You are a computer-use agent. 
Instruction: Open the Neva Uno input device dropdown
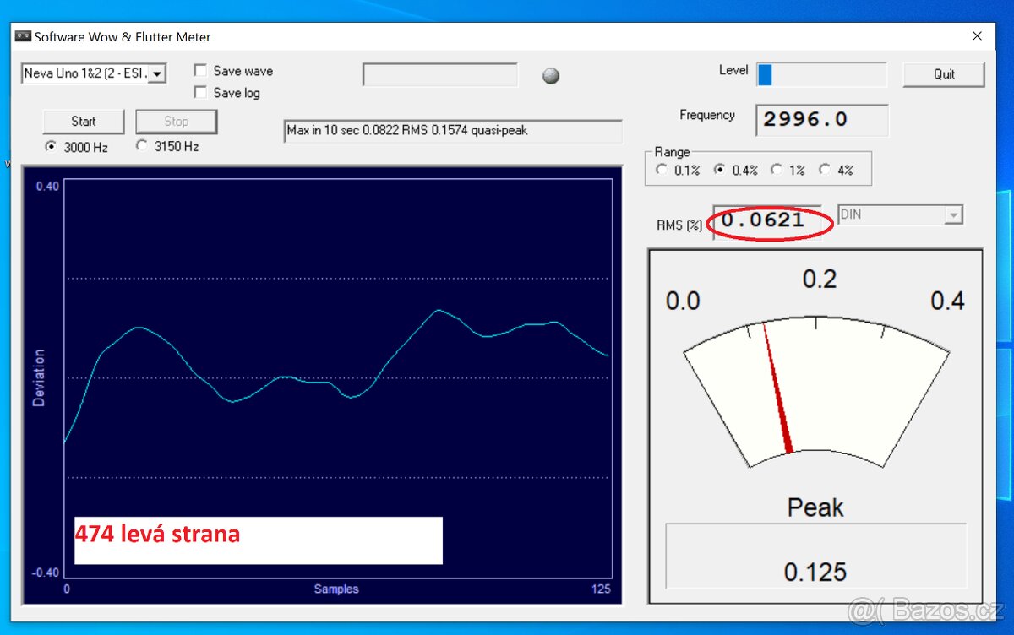[x=158, y=73]
